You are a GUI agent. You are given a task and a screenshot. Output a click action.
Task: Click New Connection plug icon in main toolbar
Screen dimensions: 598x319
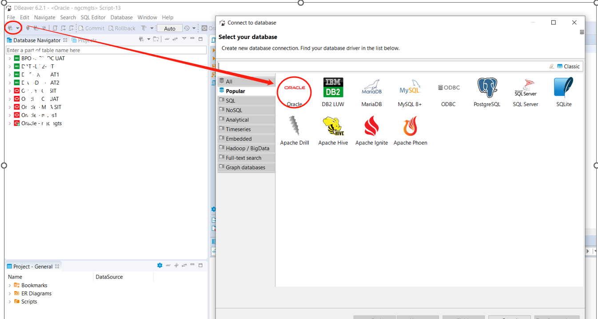click(x=10, y=28)
